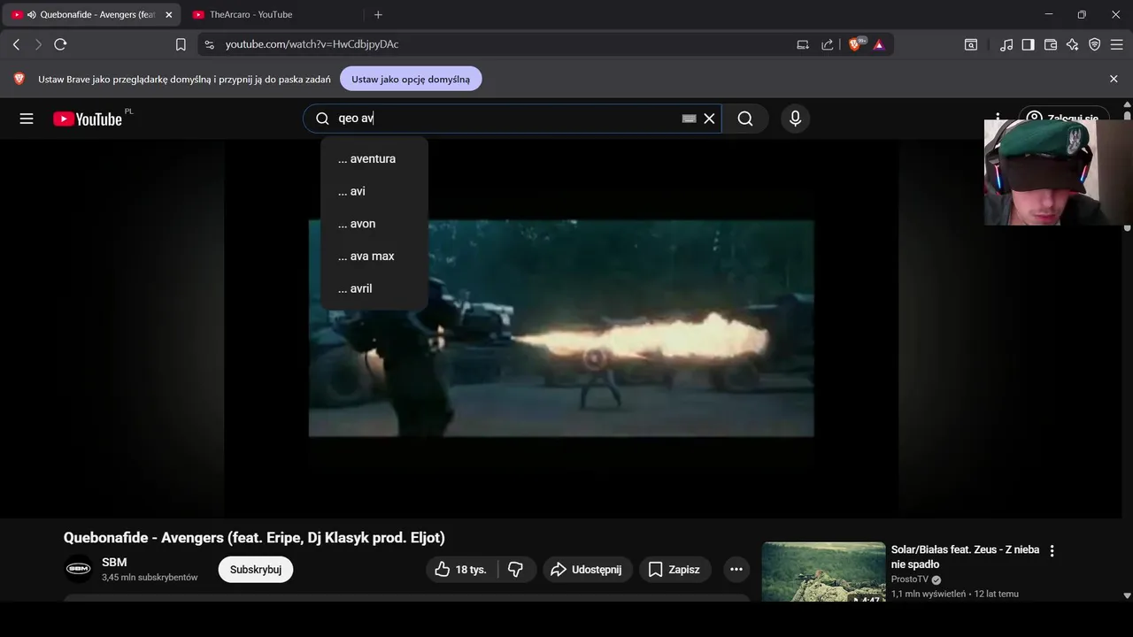The height and width of the screenshot is (637, 1133).
Task: Select the 'ava max' search suggestion
Action: (x=374, y=257)
